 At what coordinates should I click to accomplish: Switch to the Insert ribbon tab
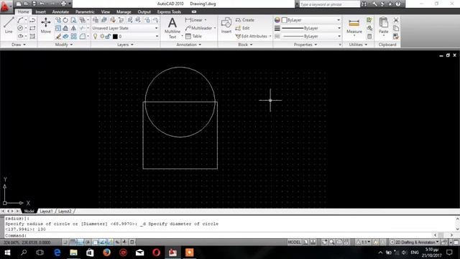[40, 12]
